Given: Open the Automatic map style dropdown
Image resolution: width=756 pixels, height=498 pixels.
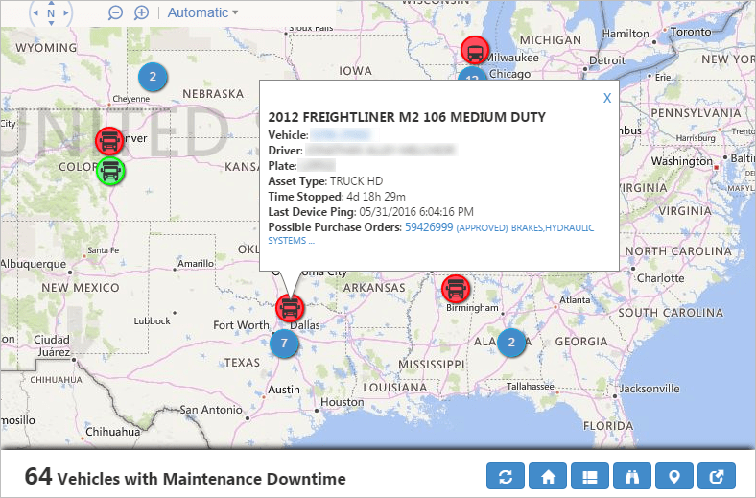Looking at the screenshot, I should coord(202,12).
